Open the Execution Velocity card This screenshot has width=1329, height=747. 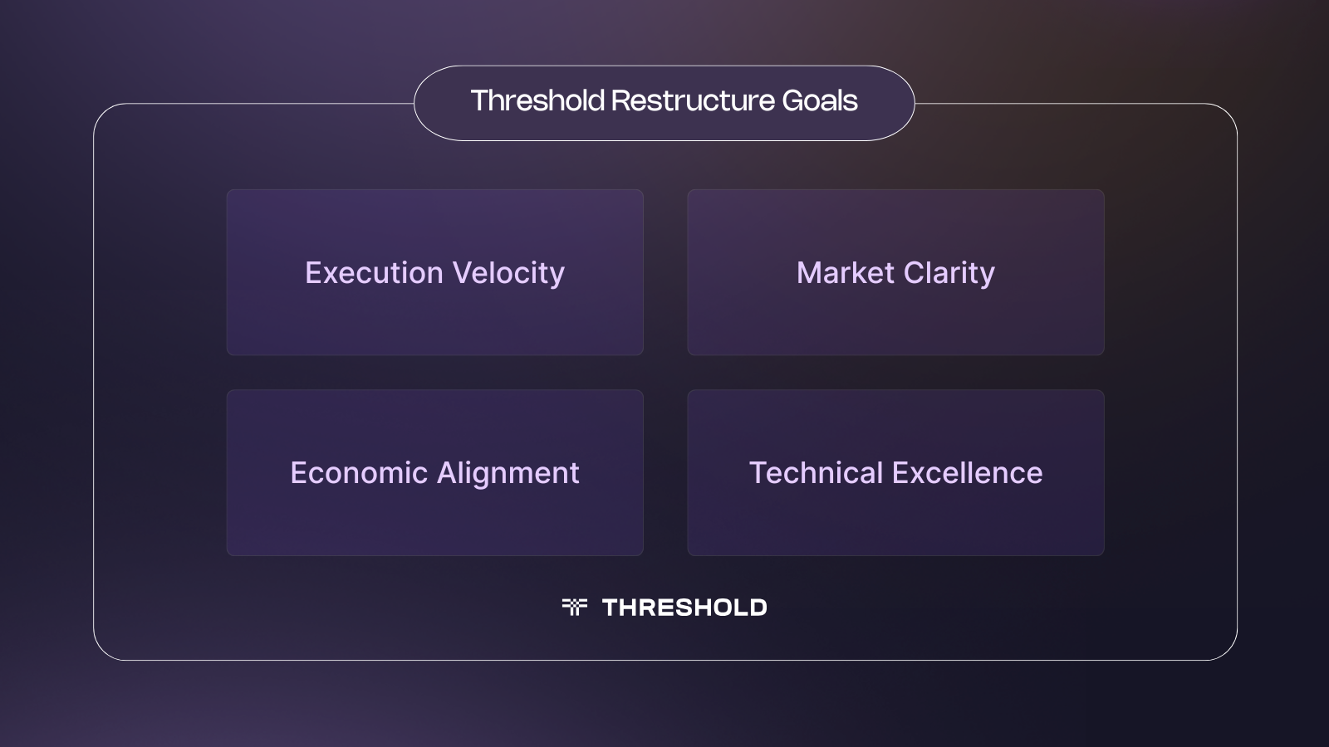coord(435,272)
